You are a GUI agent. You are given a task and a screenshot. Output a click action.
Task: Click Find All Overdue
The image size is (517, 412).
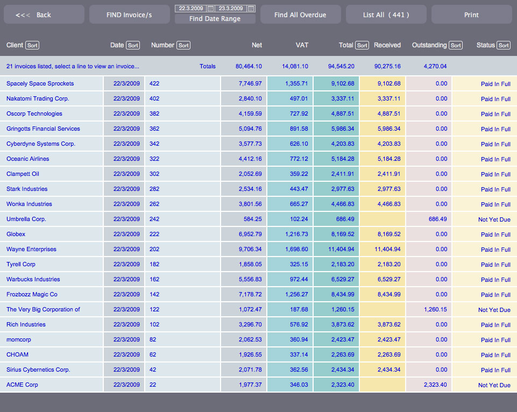300,15
